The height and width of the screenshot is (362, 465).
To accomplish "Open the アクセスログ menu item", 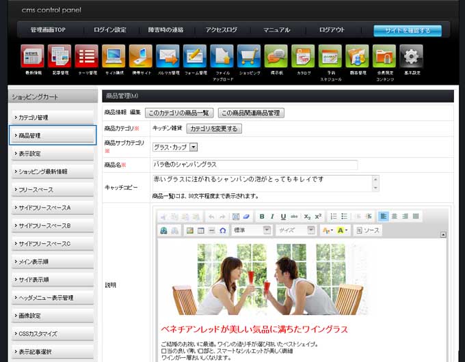I will click(x=221, y=30).
